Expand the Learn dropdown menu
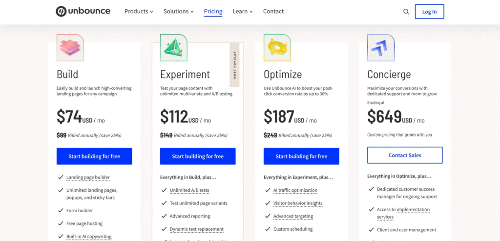500x241 pixels. point(243,11)
